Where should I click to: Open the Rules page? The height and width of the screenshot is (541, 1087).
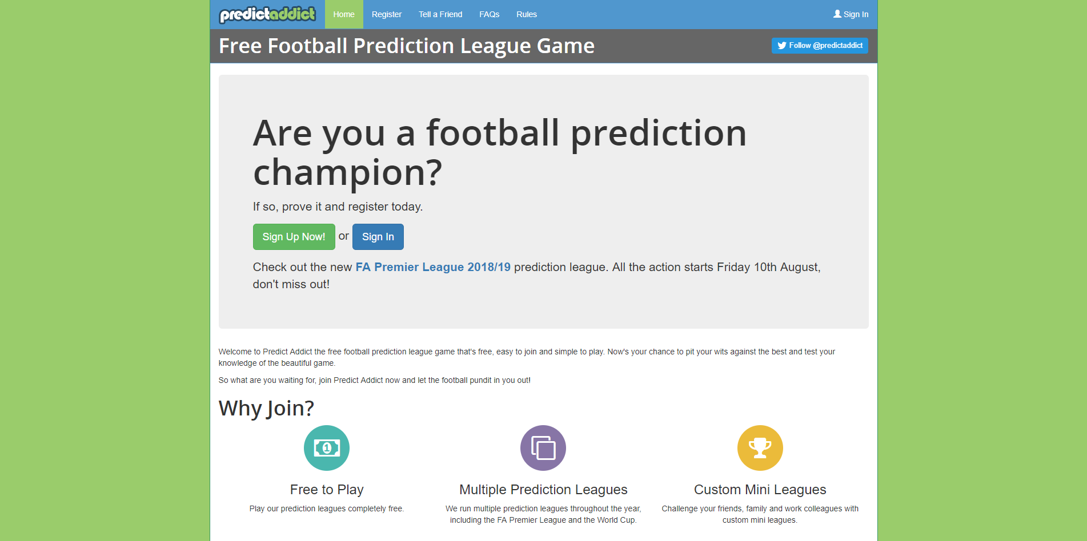pos(526,14)
